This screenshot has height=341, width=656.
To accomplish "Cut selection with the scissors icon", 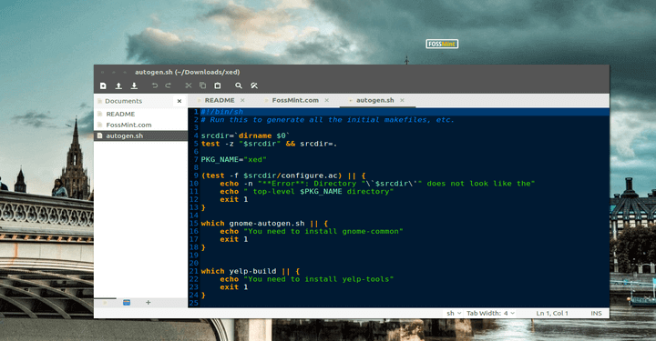I will 189,85.
